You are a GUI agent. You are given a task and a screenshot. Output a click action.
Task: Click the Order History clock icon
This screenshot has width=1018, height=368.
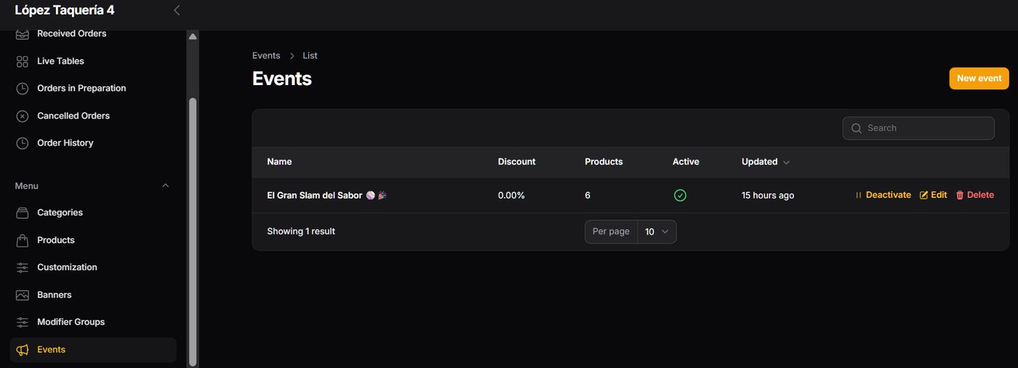pos(23,143)
